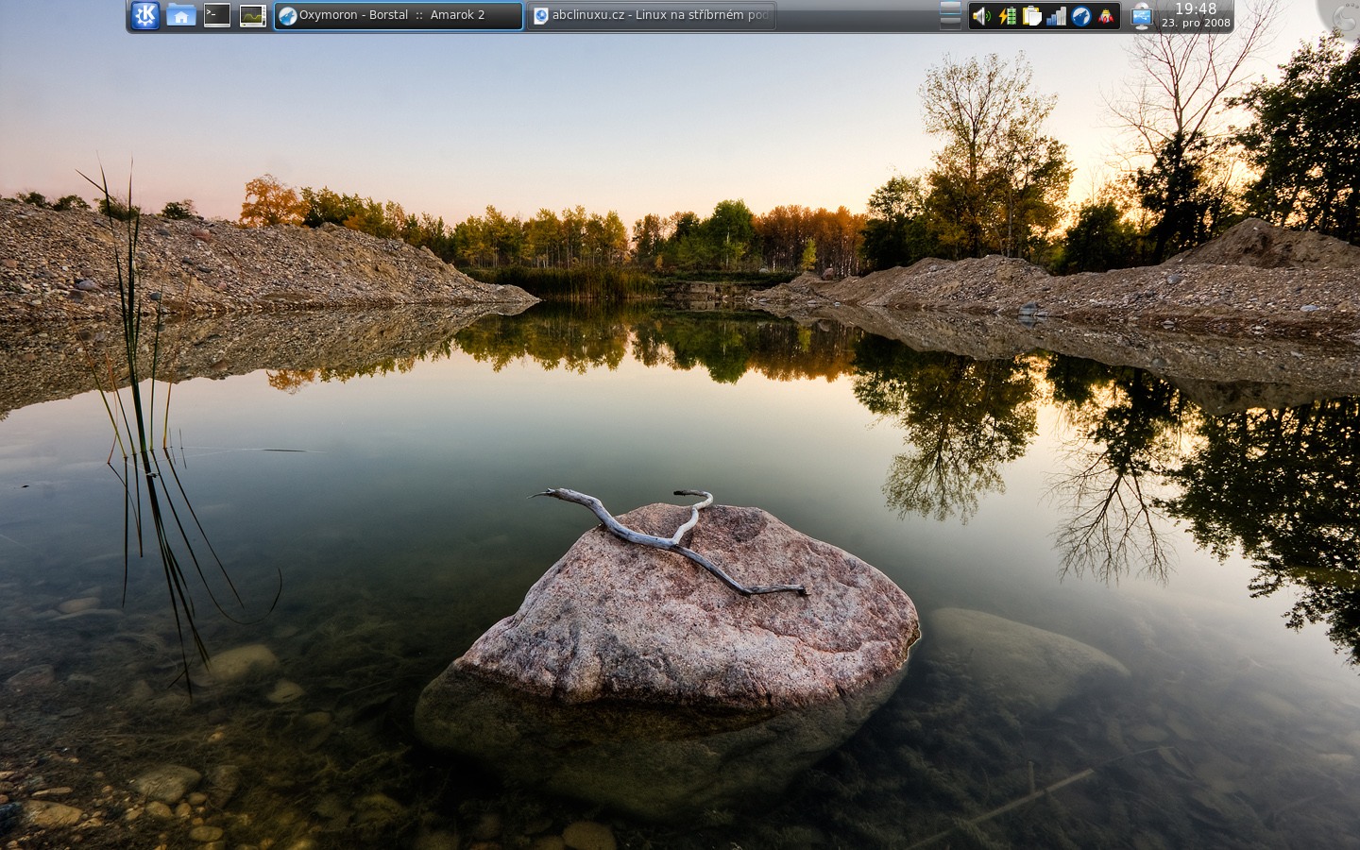Open the network signal bars tray icon
This screenshot has width=1360, height=850.
point(1056,16)
